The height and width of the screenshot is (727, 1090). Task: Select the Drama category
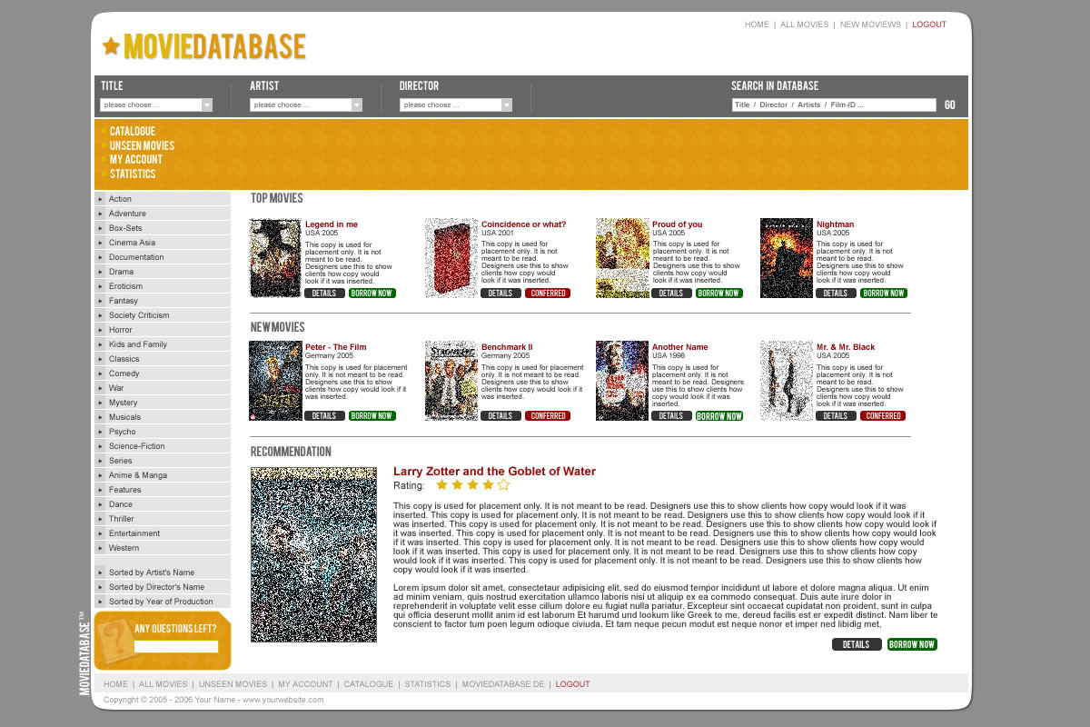coord(163,272)
